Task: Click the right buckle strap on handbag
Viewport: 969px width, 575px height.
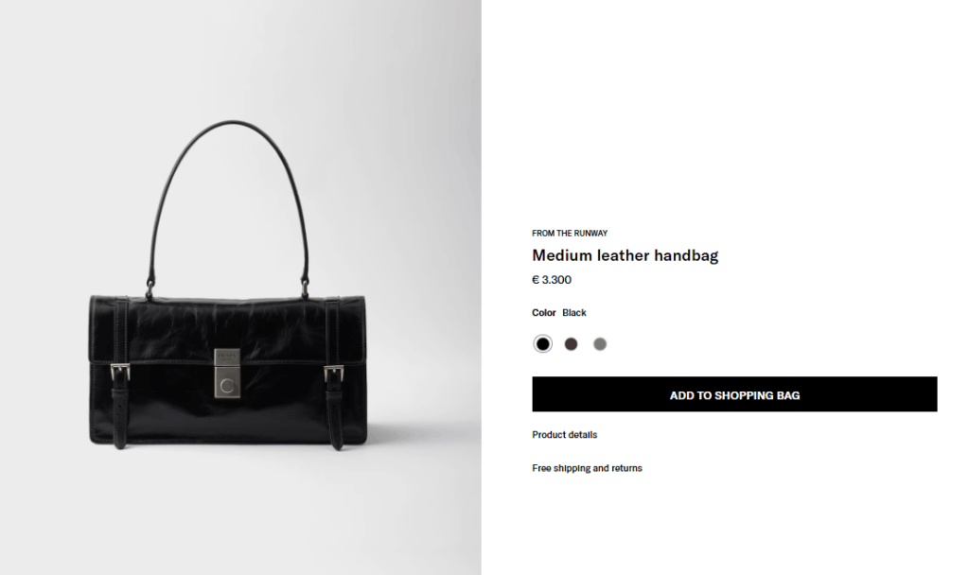Action: click(x=334, y=374)
